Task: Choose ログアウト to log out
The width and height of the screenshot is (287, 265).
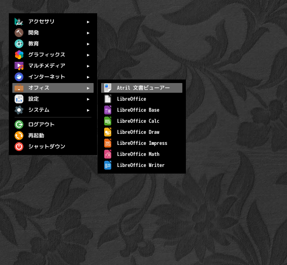Action: [x=53, y=125]
